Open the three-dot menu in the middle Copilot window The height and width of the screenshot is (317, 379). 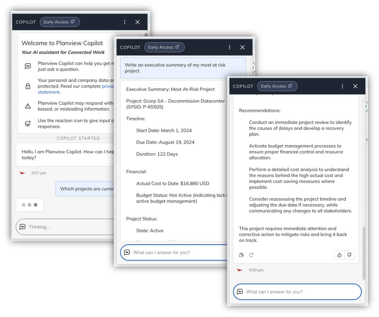229,47
